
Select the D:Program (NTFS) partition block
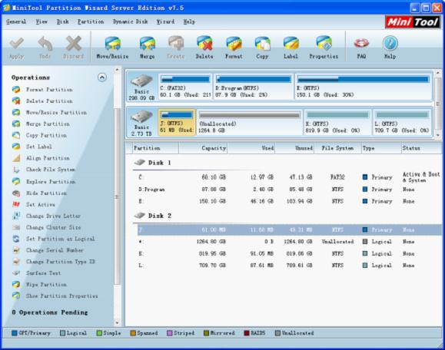253,86
